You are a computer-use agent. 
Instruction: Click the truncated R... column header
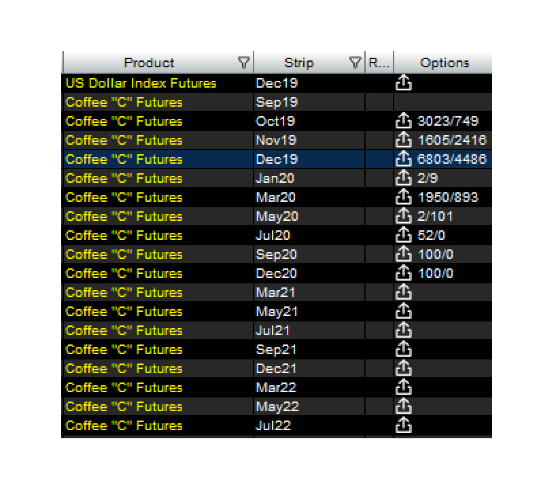coord(379,63)
